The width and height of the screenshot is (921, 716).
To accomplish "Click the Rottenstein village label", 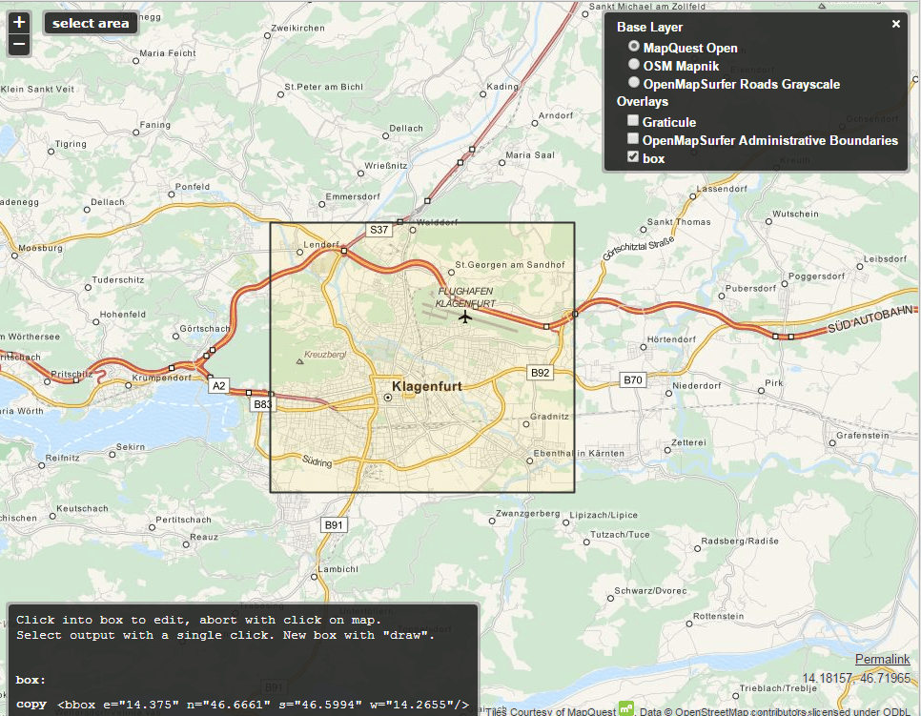I will 718,616.
